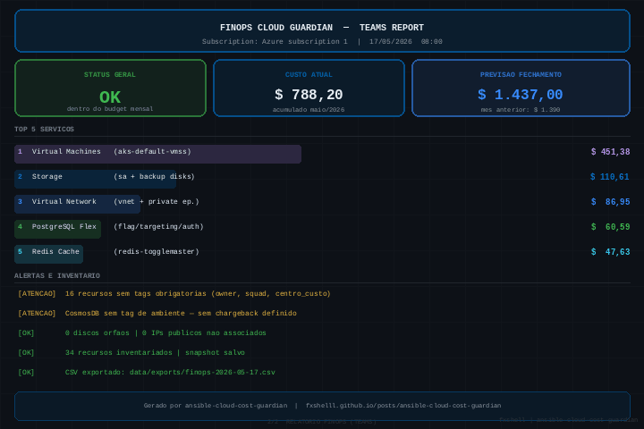Open the PREVISAO FECHAMENTO card
Image resolution: width=644 pixels, height=429 pixels.
[x=521, y=88]
